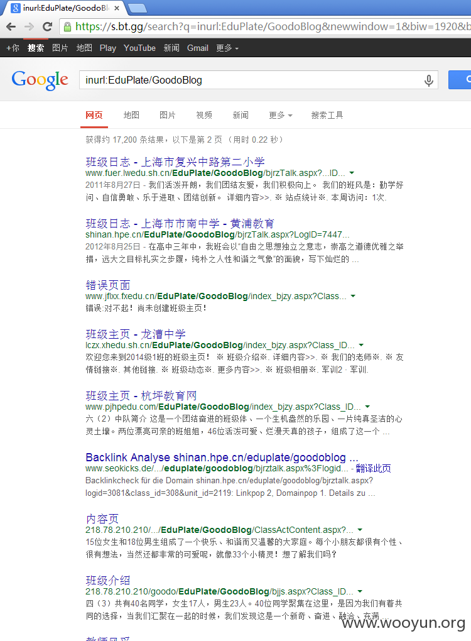
Task: Click the Google logo
Action: [x=40, y=80]
